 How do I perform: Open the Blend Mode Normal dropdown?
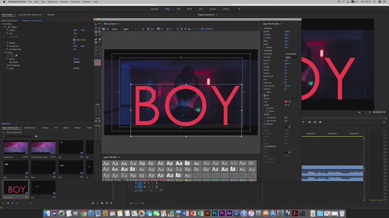point(84,62)
